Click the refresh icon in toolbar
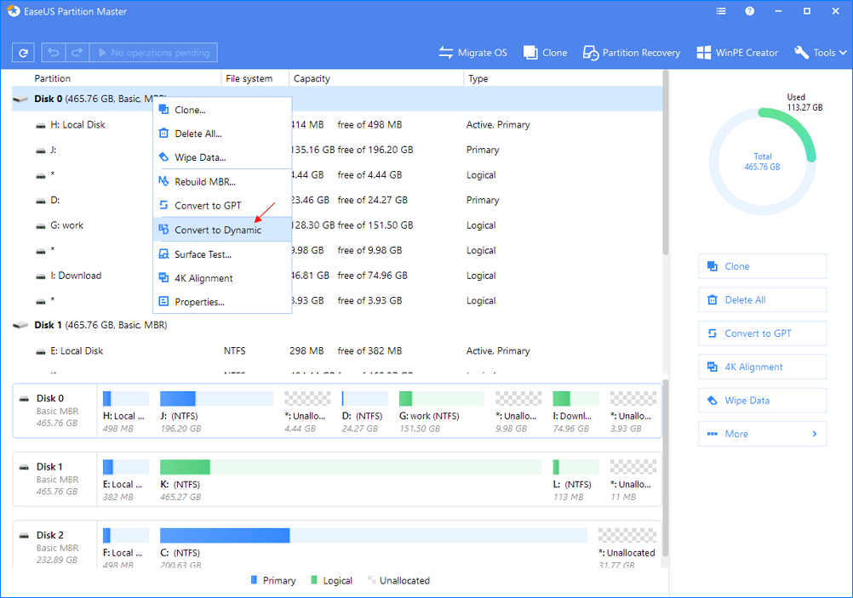 (x=23, y=53)
